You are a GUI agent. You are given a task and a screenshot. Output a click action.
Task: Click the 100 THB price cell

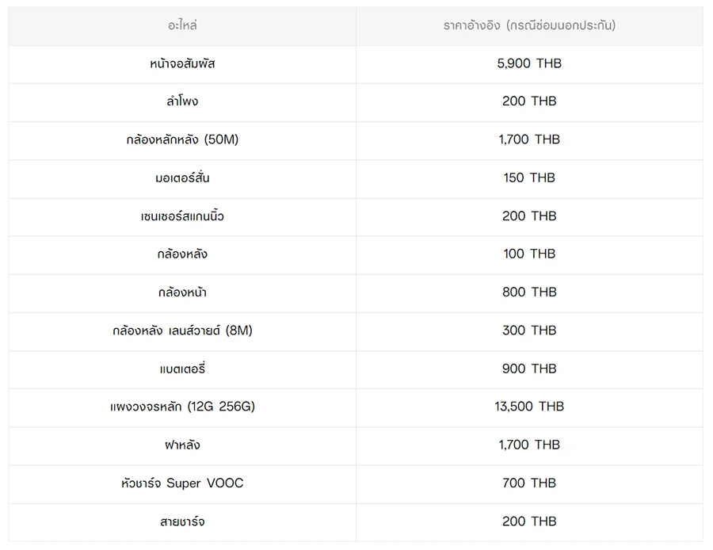click(x=529, y=254)
